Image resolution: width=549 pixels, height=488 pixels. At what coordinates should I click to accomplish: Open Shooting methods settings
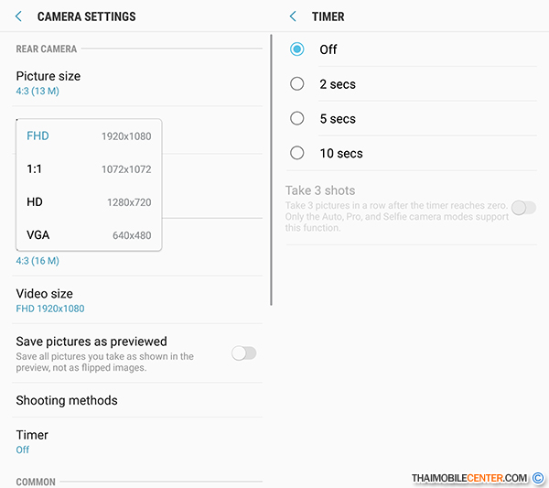point(137,400)
